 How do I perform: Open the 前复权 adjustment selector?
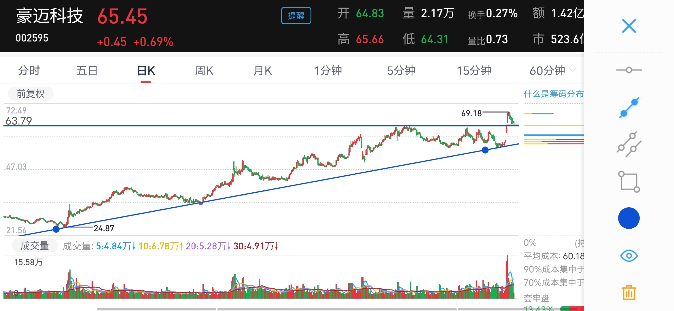(x=31, y=94)
